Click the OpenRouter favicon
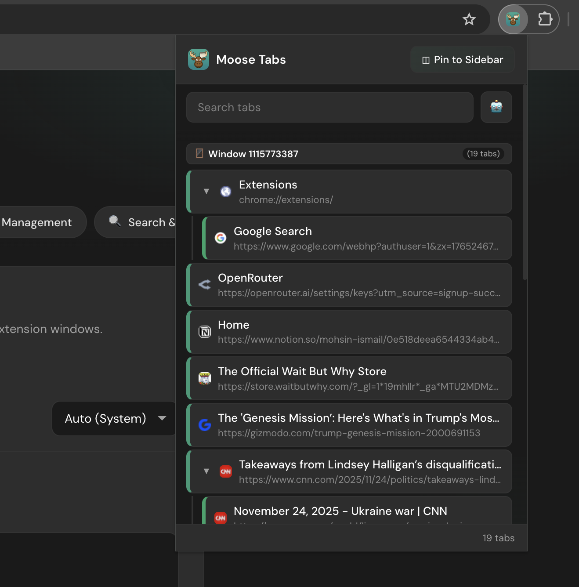 (205, 285)
